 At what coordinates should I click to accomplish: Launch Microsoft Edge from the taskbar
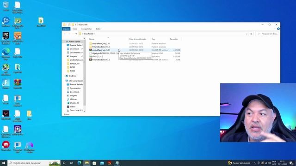pyautogui.click(x=79, y=163)
